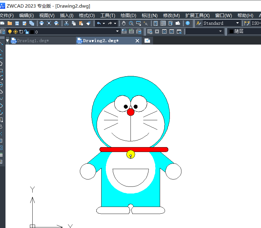Open the 插入(I) menu
261x228 pixels.
[66, 16]
